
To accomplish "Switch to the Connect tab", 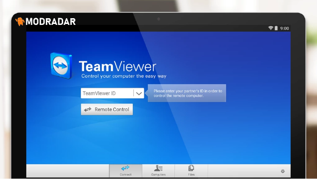I will (x=126, y=171).
